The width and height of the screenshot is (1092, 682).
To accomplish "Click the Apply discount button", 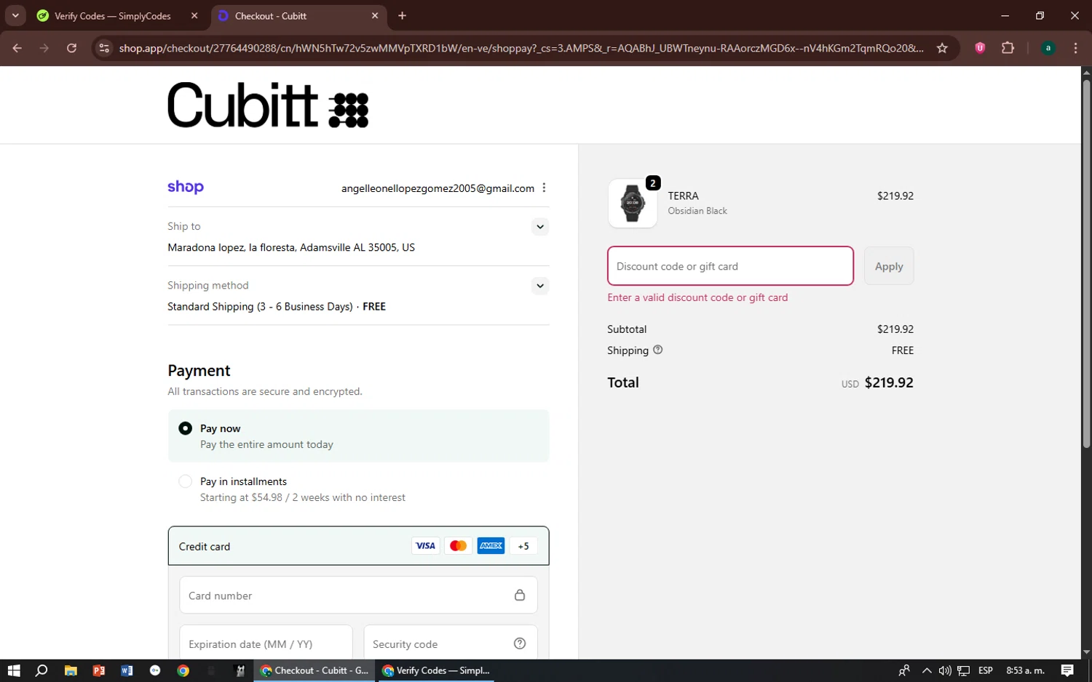I will coord(889,266).
